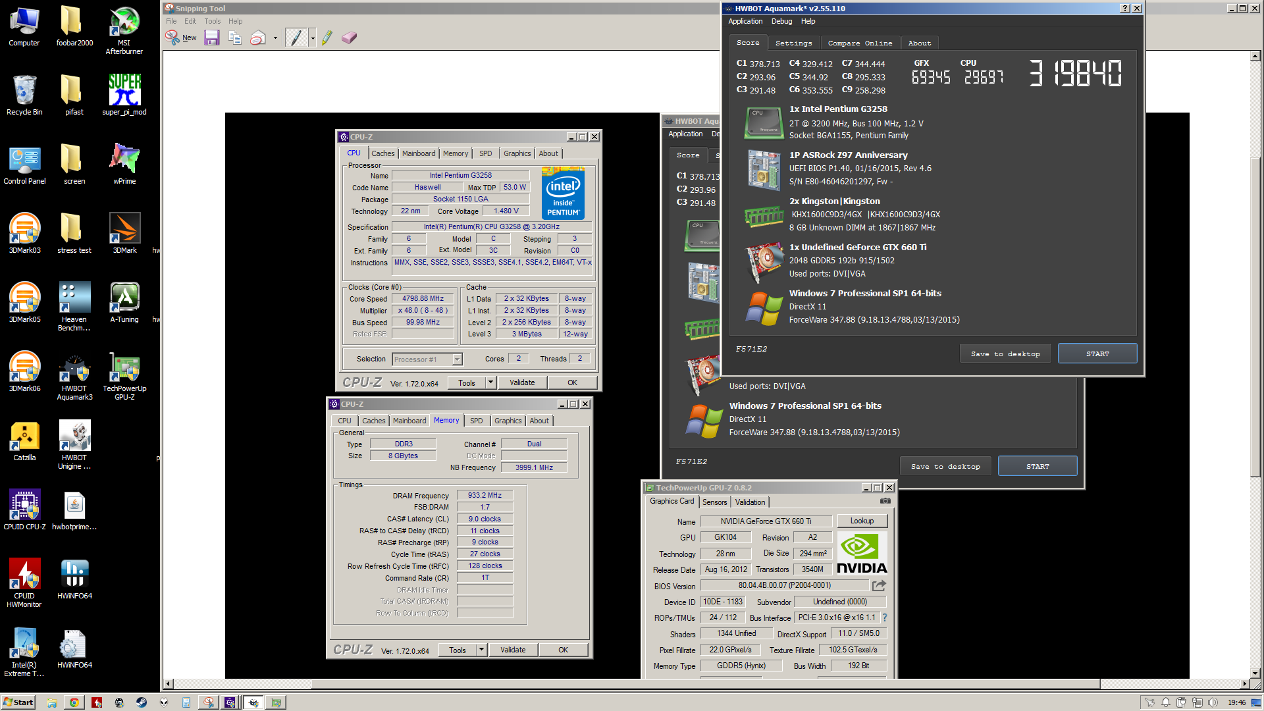
Task: Click Save to desktop in front Aquamark window
Action: point(1005,354)
